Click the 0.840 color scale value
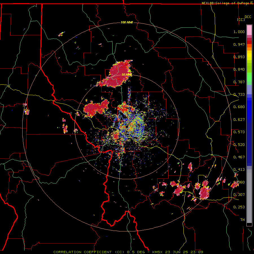This screenshot has height=254, width=254. tap(239, 69)
